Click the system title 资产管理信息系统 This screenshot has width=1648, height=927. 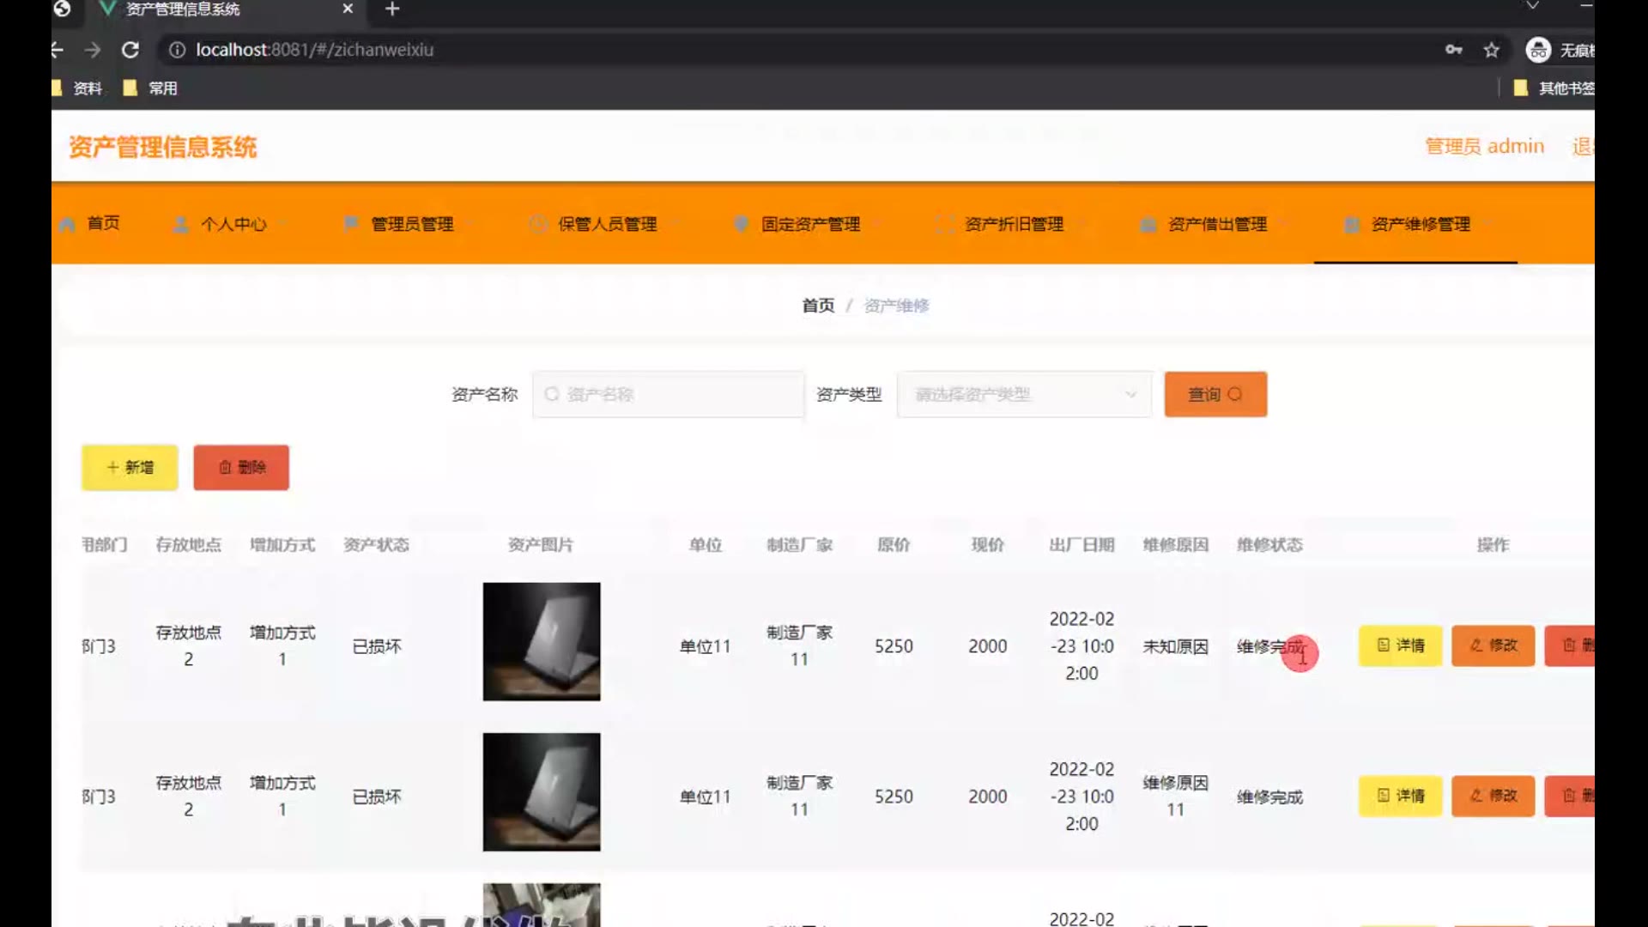[x=162, y=147]
